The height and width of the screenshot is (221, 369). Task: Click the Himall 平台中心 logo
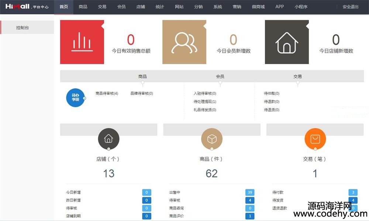click(x=27, y=7)
